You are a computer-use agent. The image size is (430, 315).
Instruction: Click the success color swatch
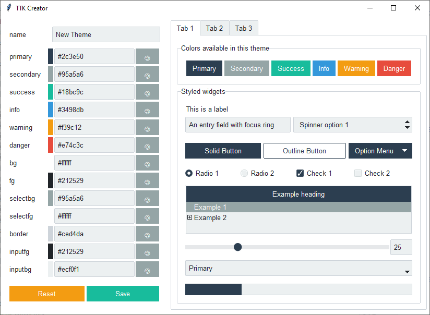pyautogui.click(x=51, y=92)
